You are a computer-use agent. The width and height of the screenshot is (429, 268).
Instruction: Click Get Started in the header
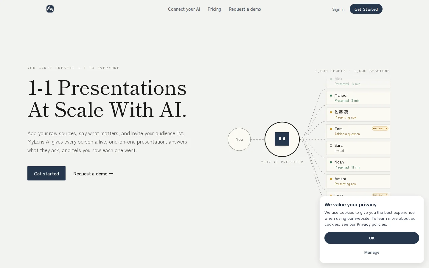click(366, 9)
